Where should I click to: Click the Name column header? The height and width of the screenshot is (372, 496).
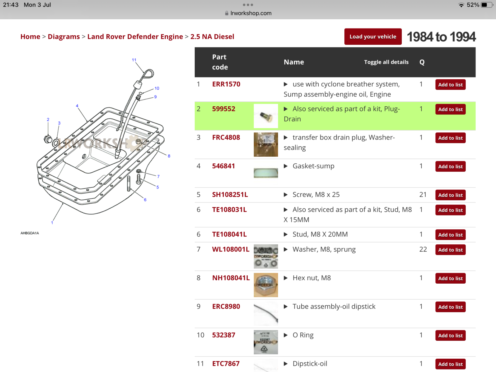tap(294, 62)
